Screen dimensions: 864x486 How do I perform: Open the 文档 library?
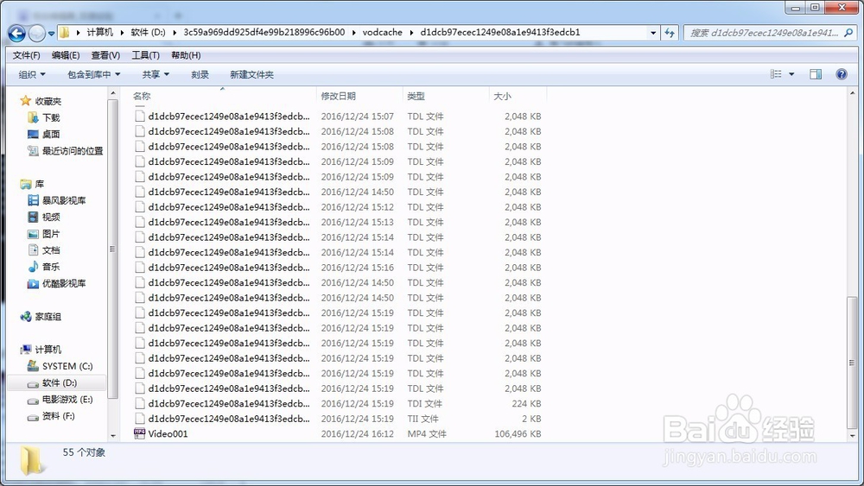point(51,249)
